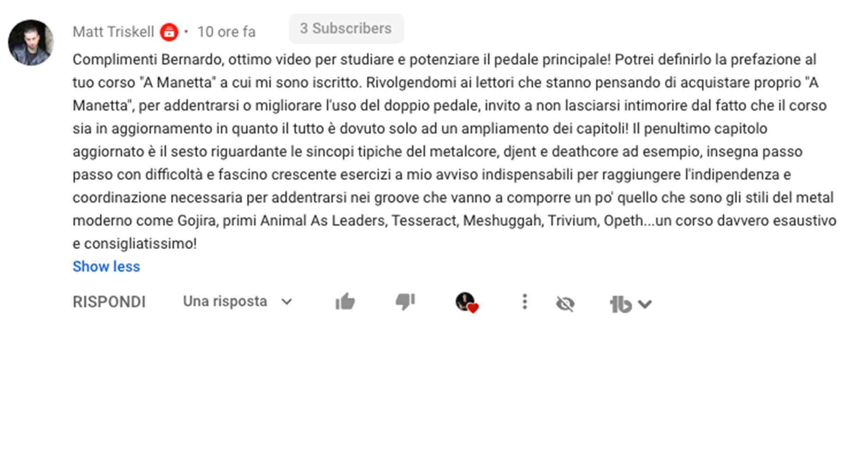This screenshot has height=474, width=843.
Task: Click the 3 Subscribers badge
Action: pyautogui.click(x=346, y=29)
